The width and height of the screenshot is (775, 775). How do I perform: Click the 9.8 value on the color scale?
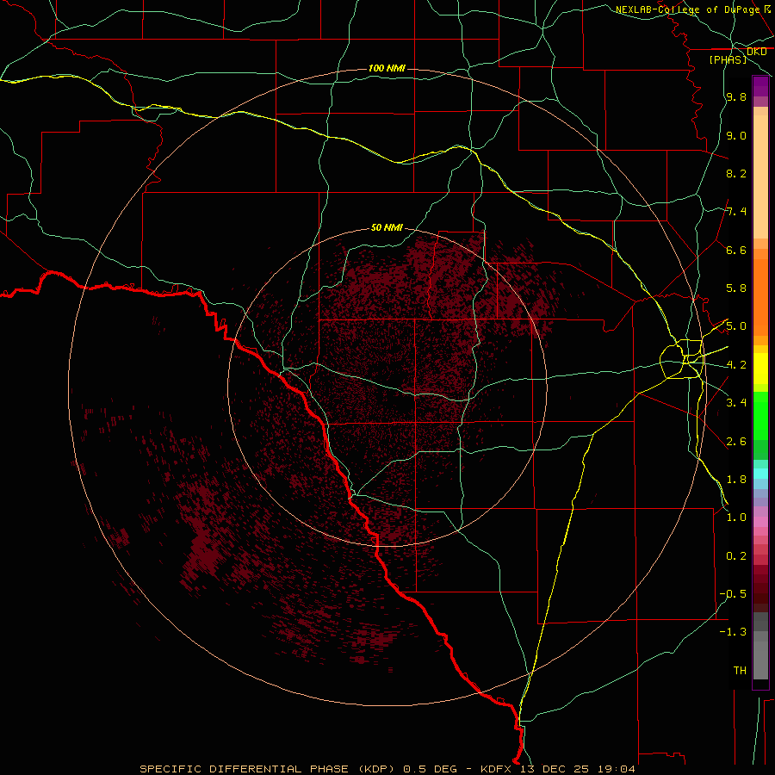coord(736,97)
